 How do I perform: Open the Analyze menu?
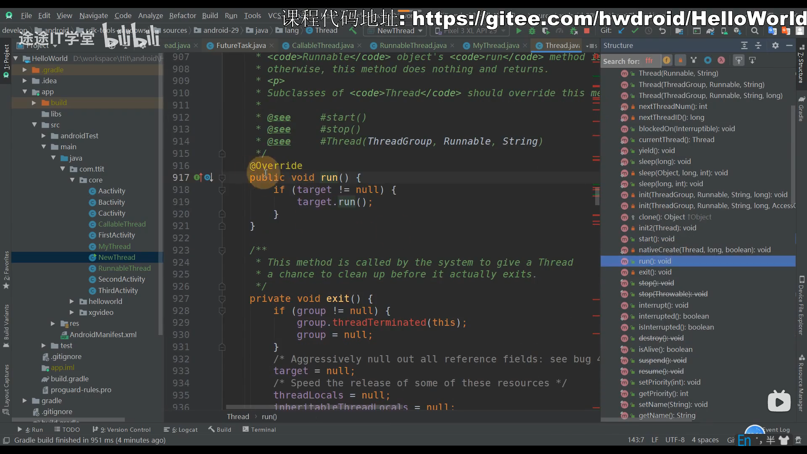pos(150,16)
